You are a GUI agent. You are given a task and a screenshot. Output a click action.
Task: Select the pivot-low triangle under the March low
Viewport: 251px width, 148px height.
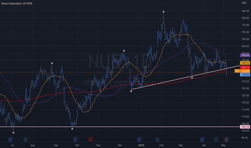192,77
